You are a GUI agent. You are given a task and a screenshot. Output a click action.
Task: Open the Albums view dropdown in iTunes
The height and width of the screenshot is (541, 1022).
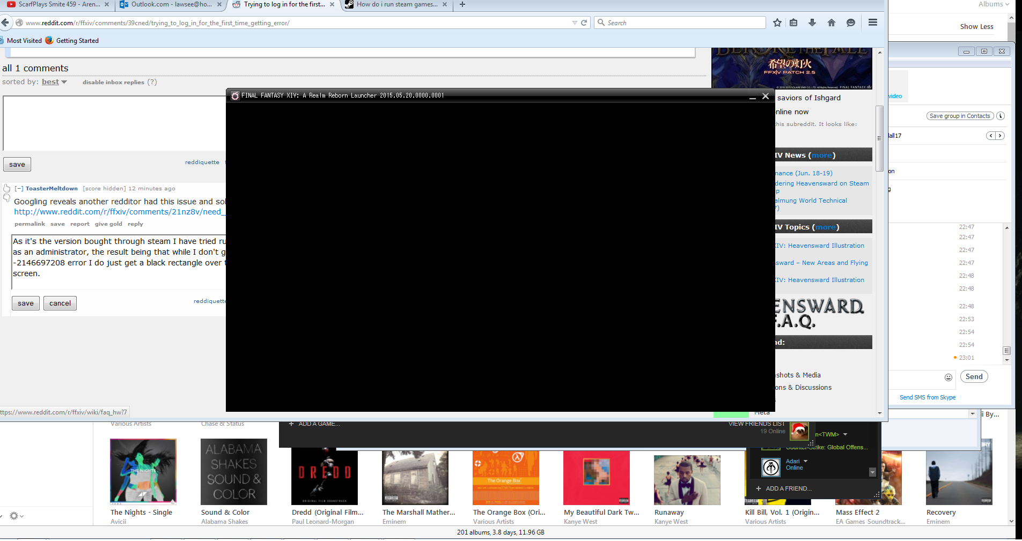pos(994,4)
